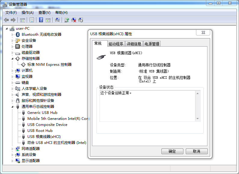The width and height of the screenshot is (239, 174).
Task: Switch to the 详细信息 tab
Action: point(134,44)
